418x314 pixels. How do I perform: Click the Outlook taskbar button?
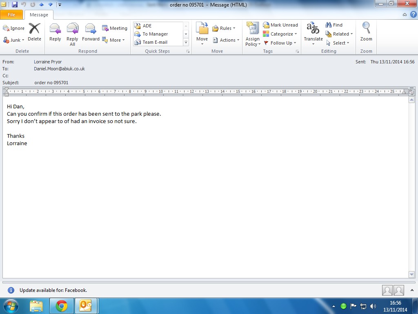(x=86, y=306)
